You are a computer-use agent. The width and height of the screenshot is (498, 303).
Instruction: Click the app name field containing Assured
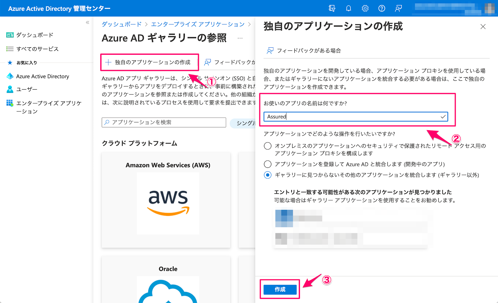[x=356, y=116]
